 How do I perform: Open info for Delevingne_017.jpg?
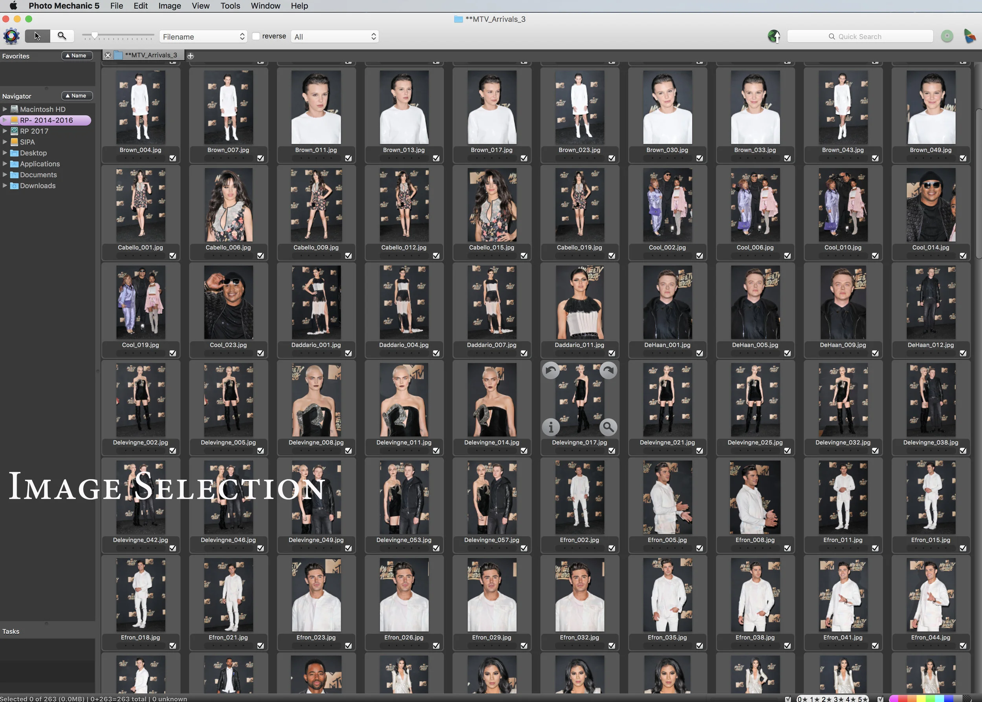[551, 427]
